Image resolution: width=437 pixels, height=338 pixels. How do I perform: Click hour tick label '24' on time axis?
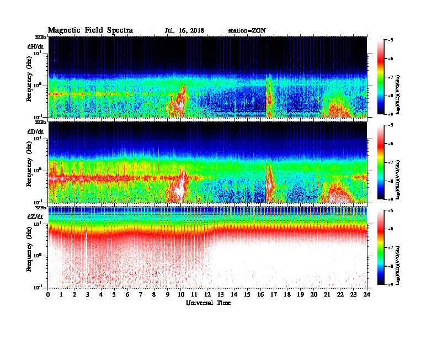click(367, 295)
